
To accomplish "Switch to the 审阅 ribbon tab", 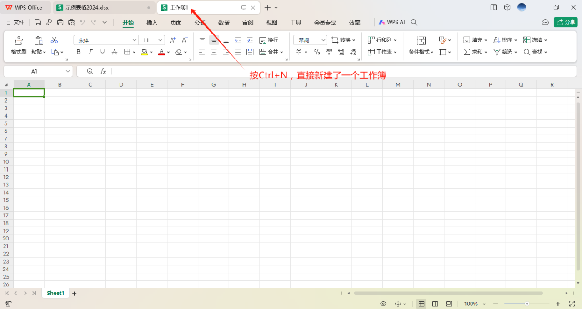I will click(x=248, y=23).
